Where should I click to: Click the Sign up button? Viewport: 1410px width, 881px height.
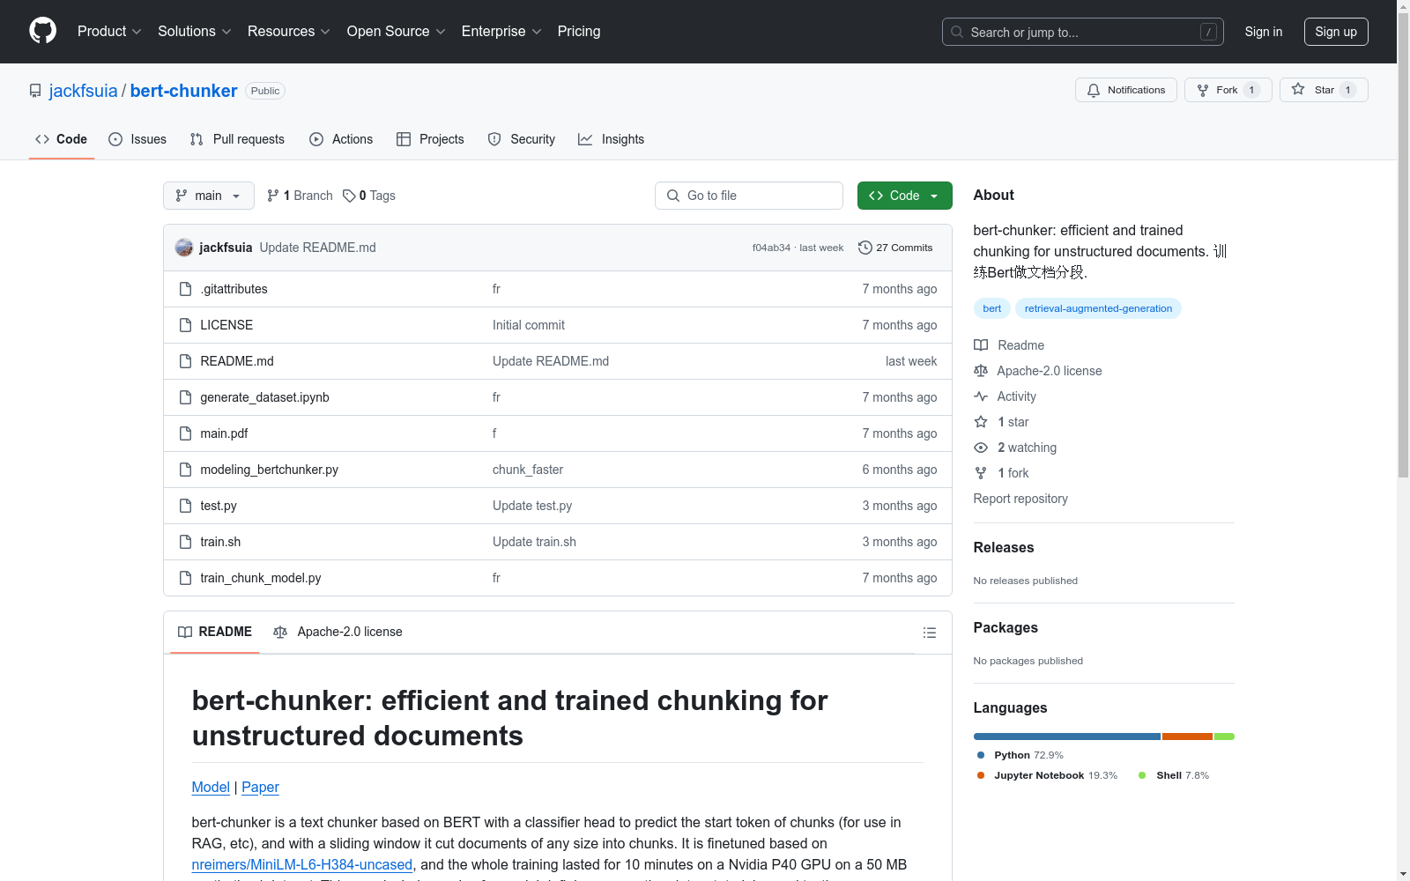[x=1336, y=32]
